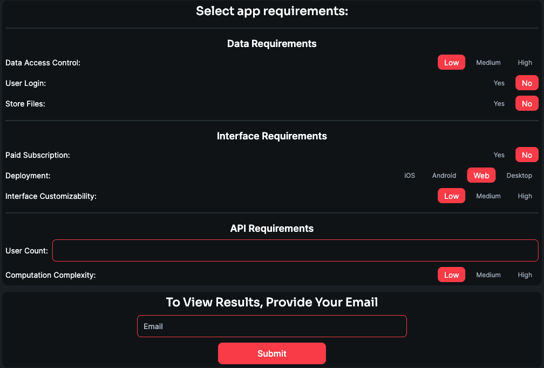The image size is (544, 368).
Task: Disable User Login by selecting No
Action: tap(526, 83)
